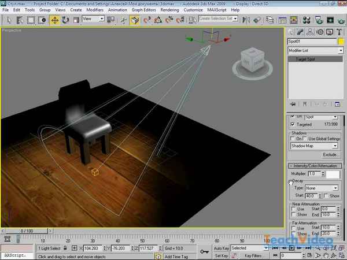Toggle the Targeted checkbox

pos(293,124)
